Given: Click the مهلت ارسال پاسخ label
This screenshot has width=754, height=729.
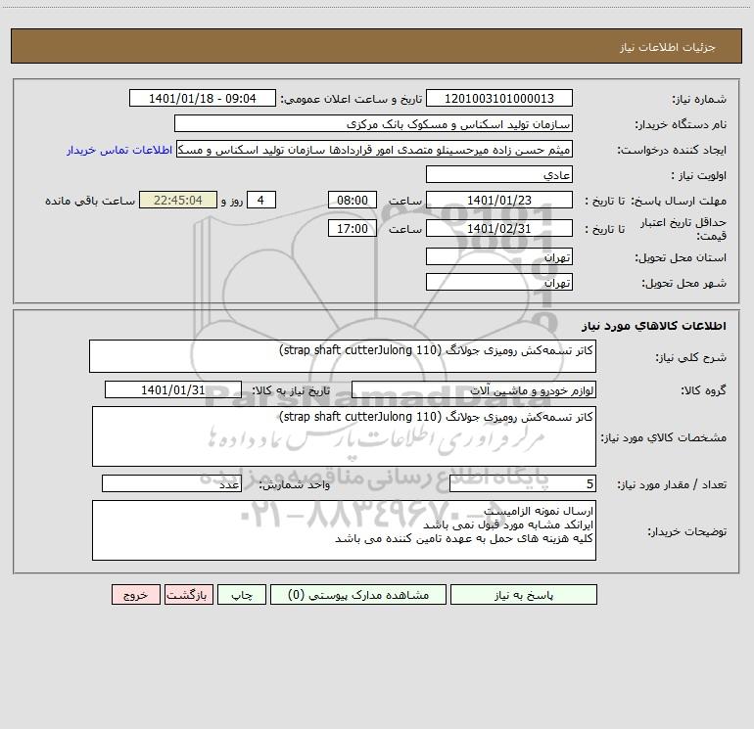Looking at the screenshot, I should point(679,201).
